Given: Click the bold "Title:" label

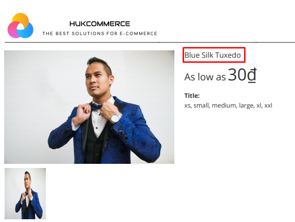Looking at the screenshot, I should coord(192,96).
